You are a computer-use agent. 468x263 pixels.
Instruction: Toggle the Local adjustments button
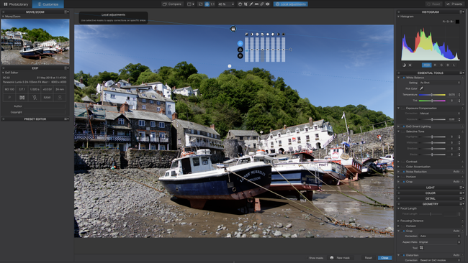tap(290, 4)
